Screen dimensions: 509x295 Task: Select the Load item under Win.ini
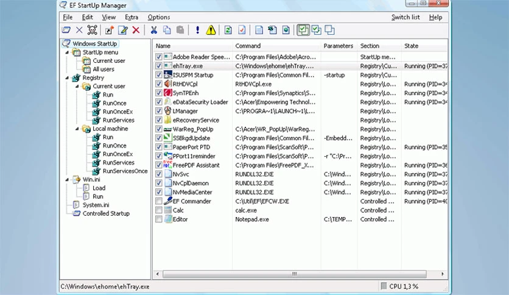[99, 188]
